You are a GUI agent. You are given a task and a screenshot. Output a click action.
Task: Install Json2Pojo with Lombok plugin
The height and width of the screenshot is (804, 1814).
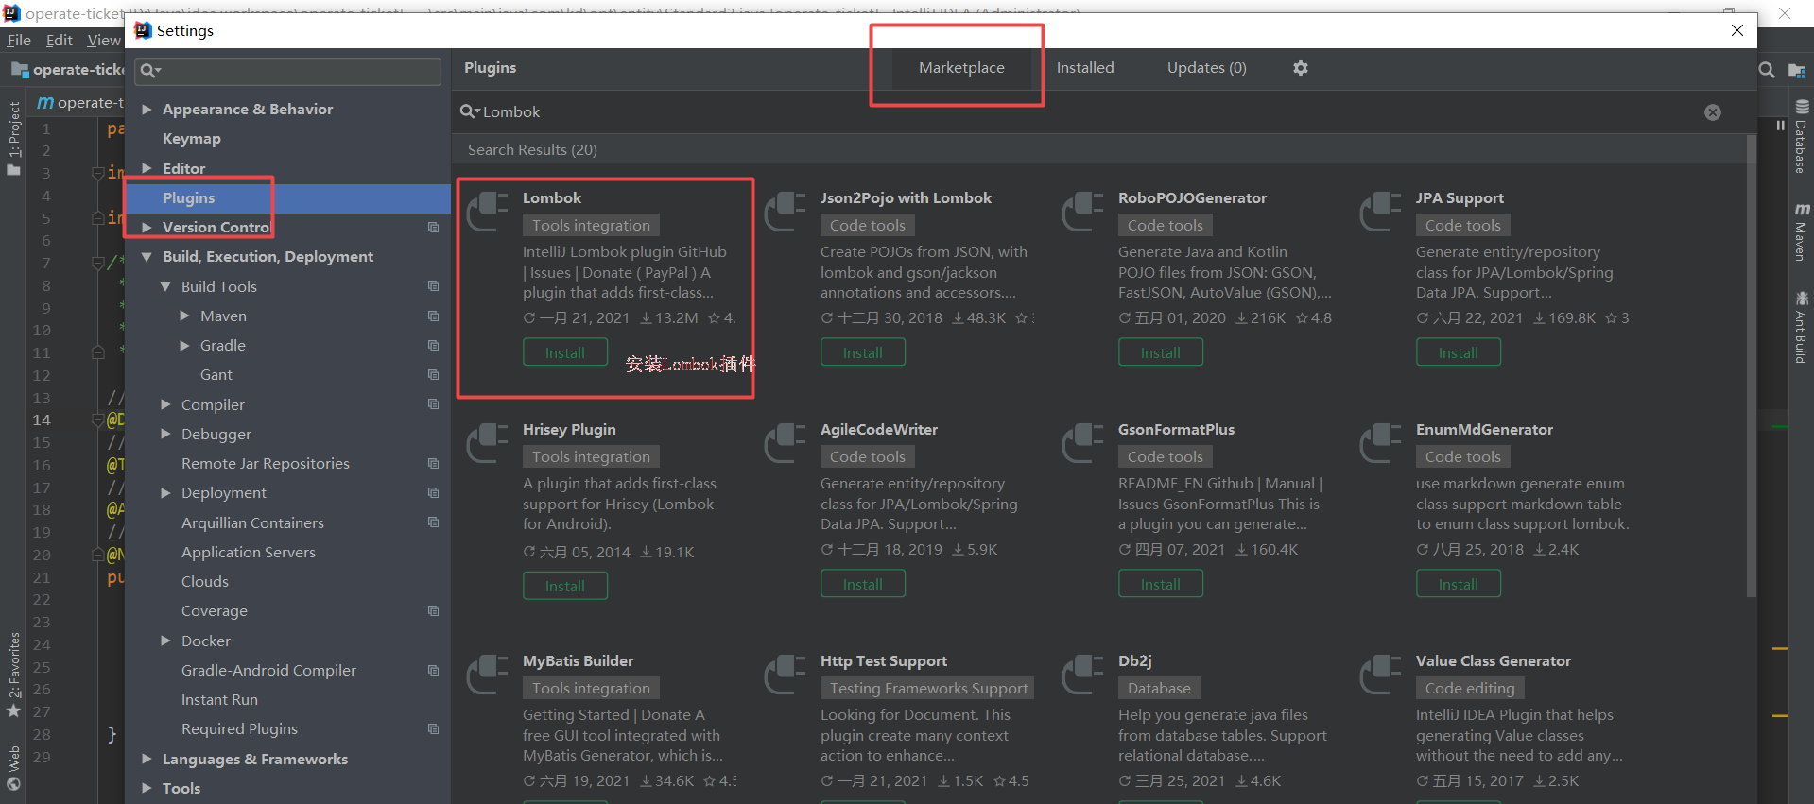tap(863, 352)
